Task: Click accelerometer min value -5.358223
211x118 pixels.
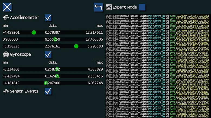Action: point(11,46)
